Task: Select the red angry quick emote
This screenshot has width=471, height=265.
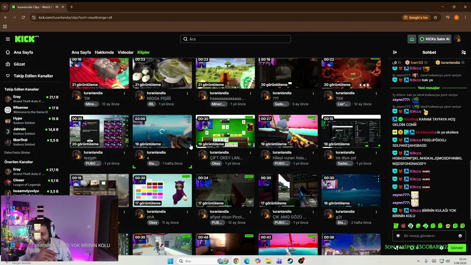Action: [x=403, y=226]
